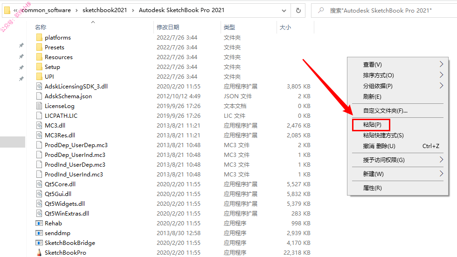Select the senddmp application icon

[39, 233]
